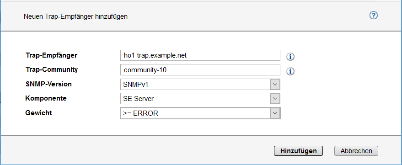
Task: Select the SNMPv1 combo box value
Action: tap(200, 84)
